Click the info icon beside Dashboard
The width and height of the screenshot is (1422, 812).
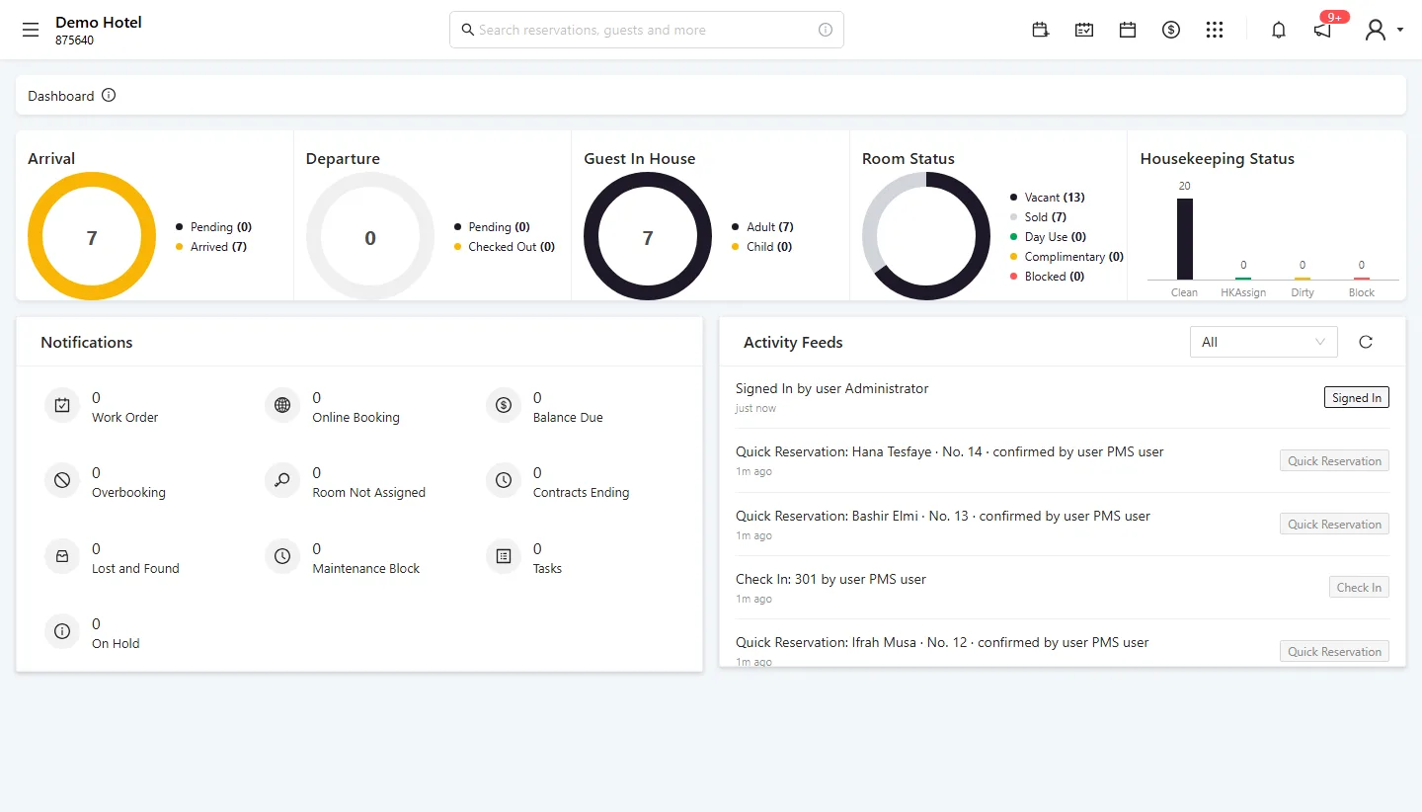point(109,96)
